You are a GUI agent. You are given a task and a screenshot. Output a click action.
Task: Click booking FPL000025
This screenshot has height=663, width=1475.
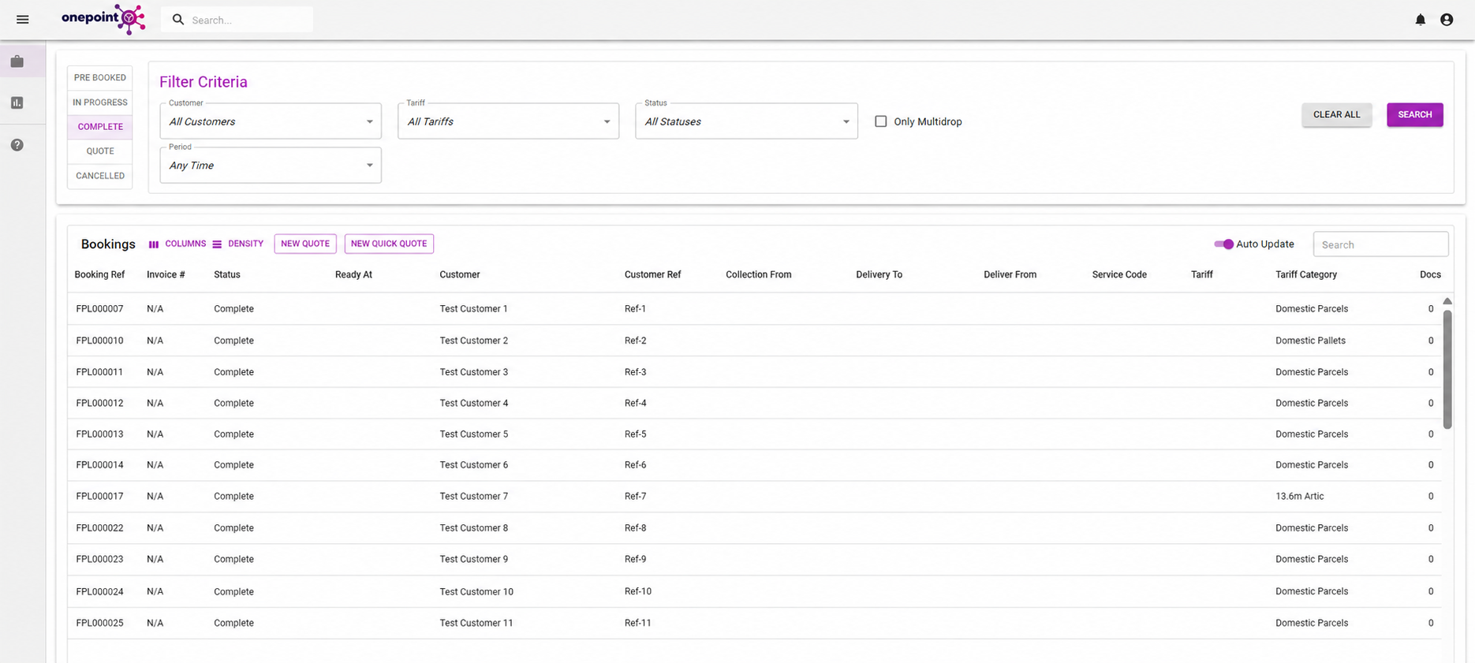coord(99,623)
